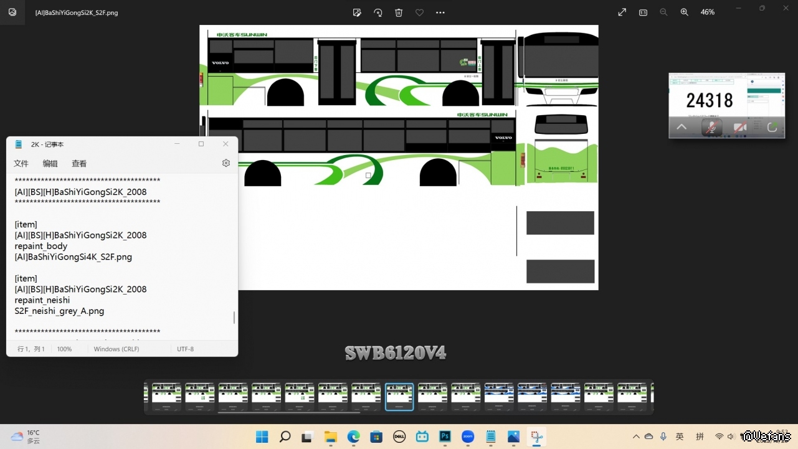
Task: Switch to Photoshop from taskbar
Action: pyautogui.click(x=445, y=437)
